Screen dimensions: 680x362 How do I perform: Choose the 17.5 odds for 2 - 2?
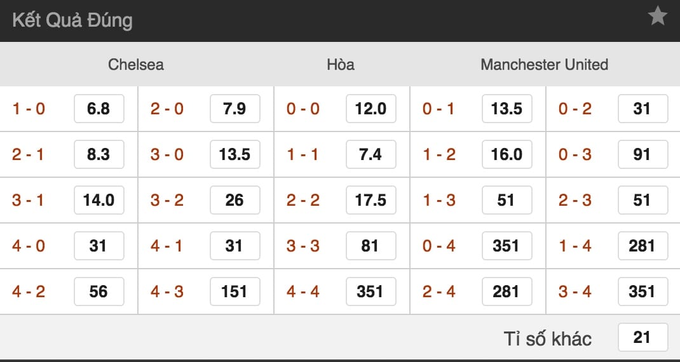[x=371, y=200]
